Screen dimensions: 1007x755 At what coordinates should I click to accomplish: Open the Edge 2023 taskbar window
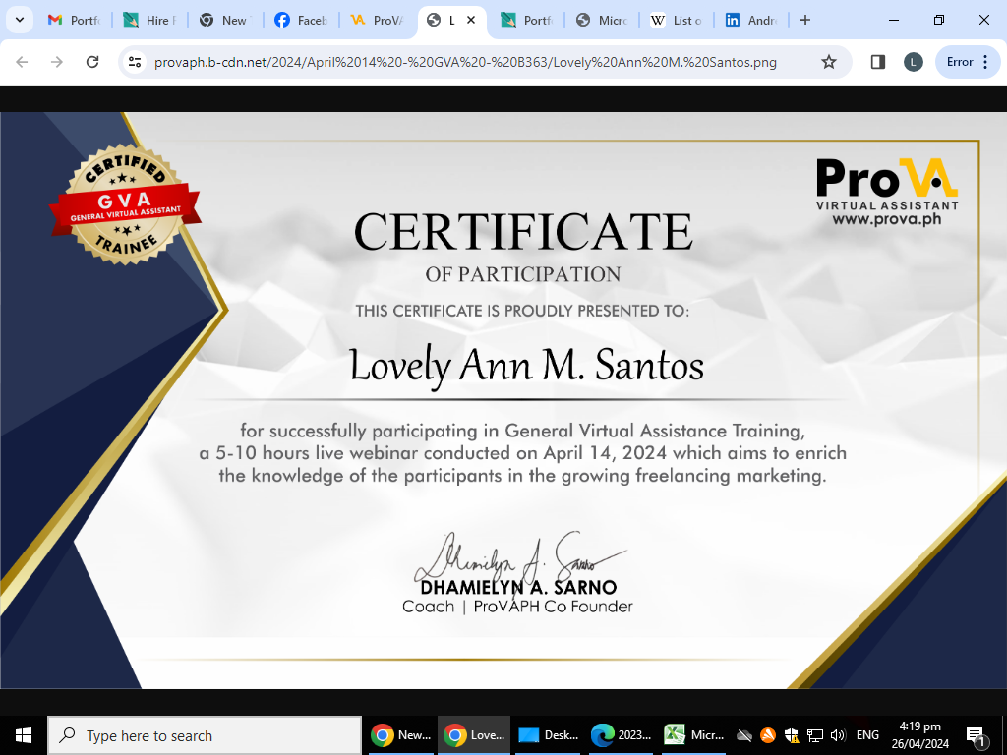coord(622,735)
